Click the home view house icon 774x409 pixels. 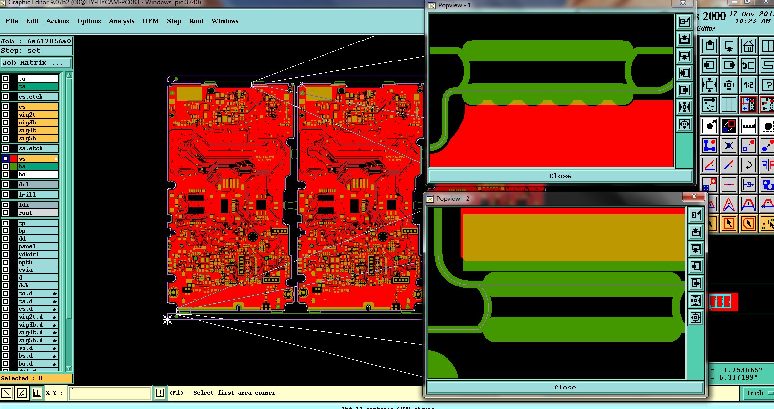pos(748,46)
